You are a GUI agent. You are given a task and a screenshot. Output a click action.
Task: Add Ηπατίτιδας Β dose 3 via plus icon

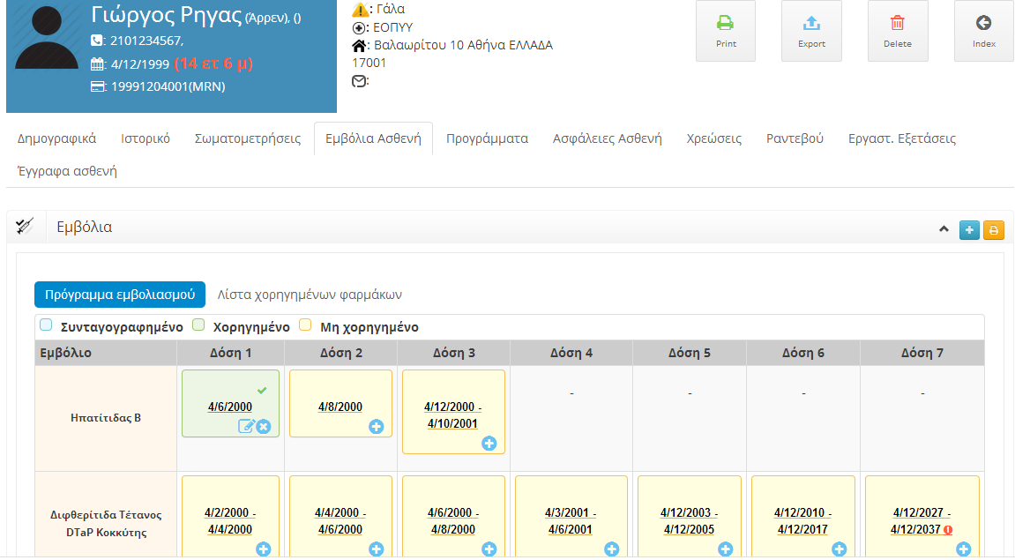489,444
